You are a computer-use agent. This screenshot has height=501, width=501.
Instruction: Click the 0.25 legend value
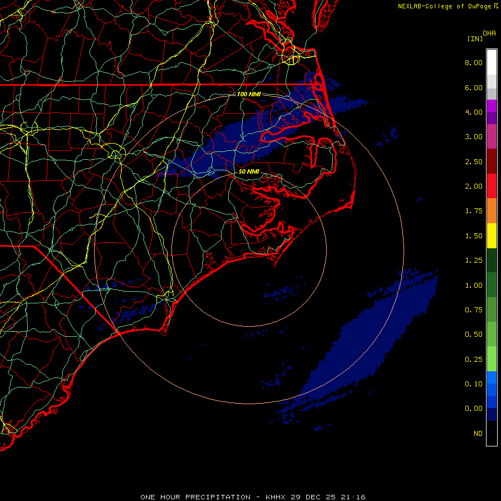(474, 360)
